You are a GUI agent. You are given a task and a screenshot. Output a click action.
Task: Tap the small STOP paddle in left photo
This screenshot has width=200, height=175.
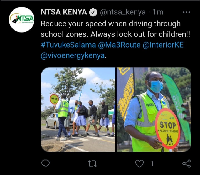click(54, 99)
